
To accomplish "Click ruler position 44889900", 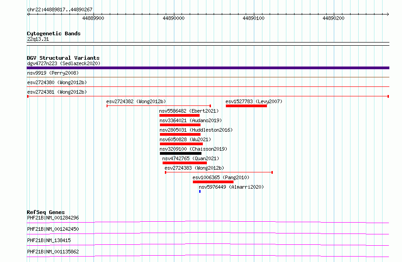I will (93, 18).
